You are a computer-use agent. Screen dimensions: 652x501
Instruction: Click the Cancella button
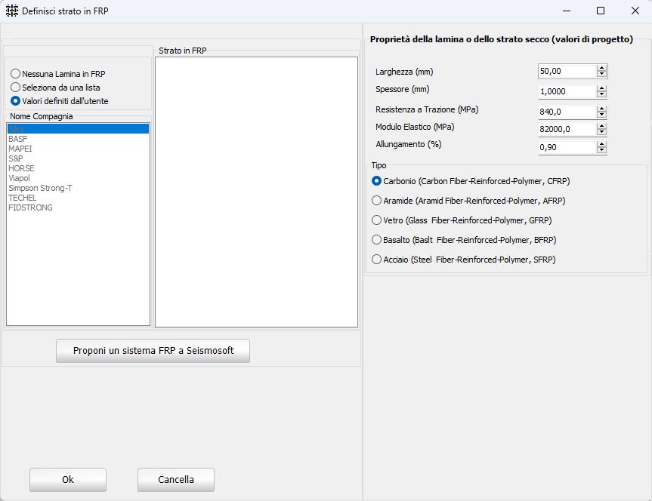[x=176, y=480]
